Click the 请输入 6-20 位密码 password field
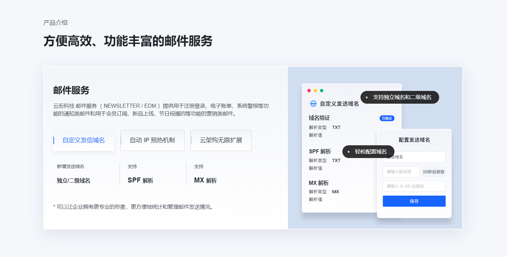The height and width of the screenshot is (257, 507). (414, 186)
